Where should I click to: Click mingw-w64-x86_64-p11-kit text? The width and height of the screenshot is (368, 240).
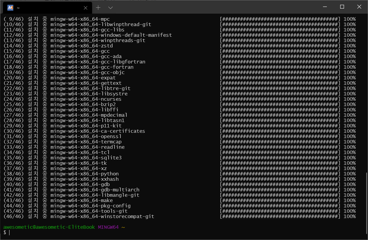point(86,126)
